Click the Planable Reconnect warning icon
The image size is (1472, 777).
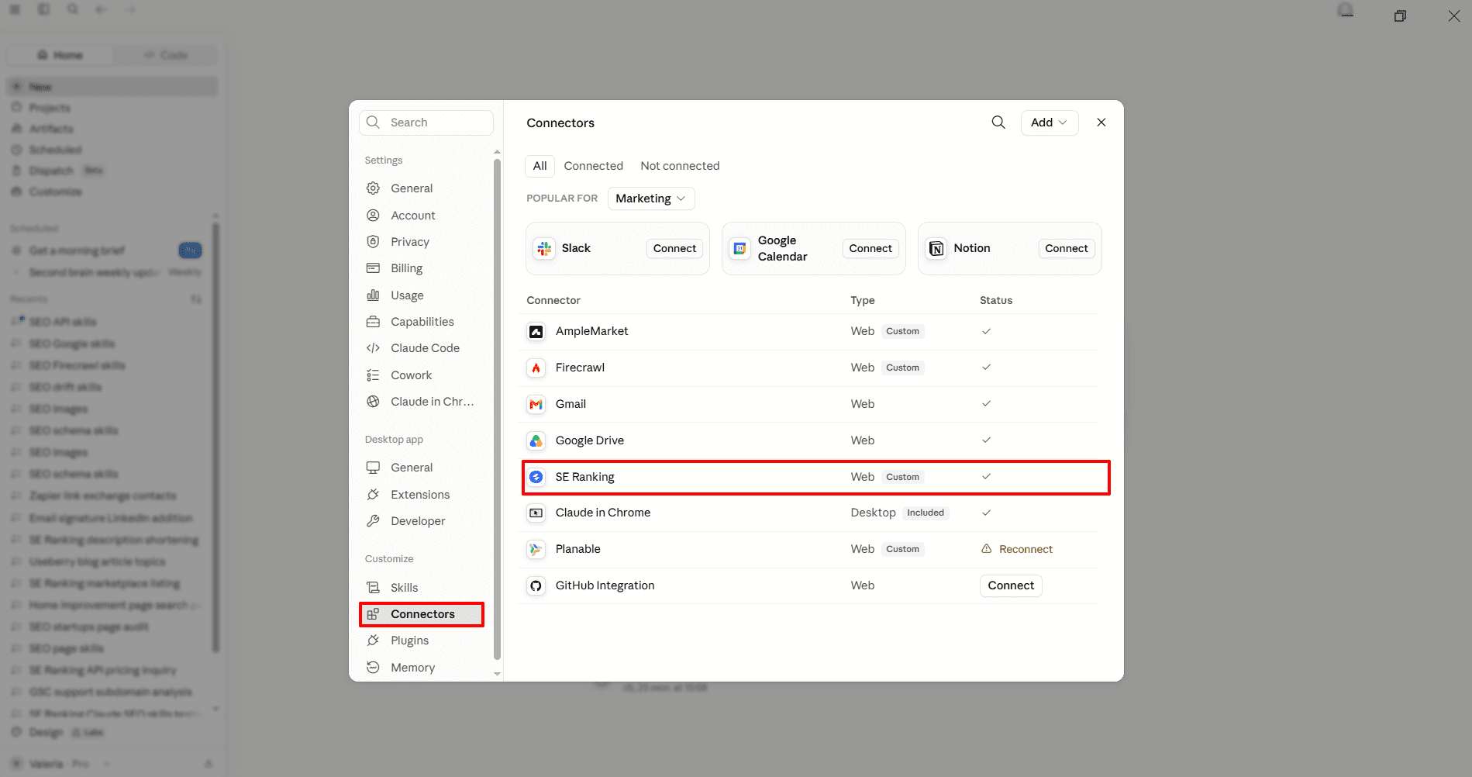pos(986,549)
